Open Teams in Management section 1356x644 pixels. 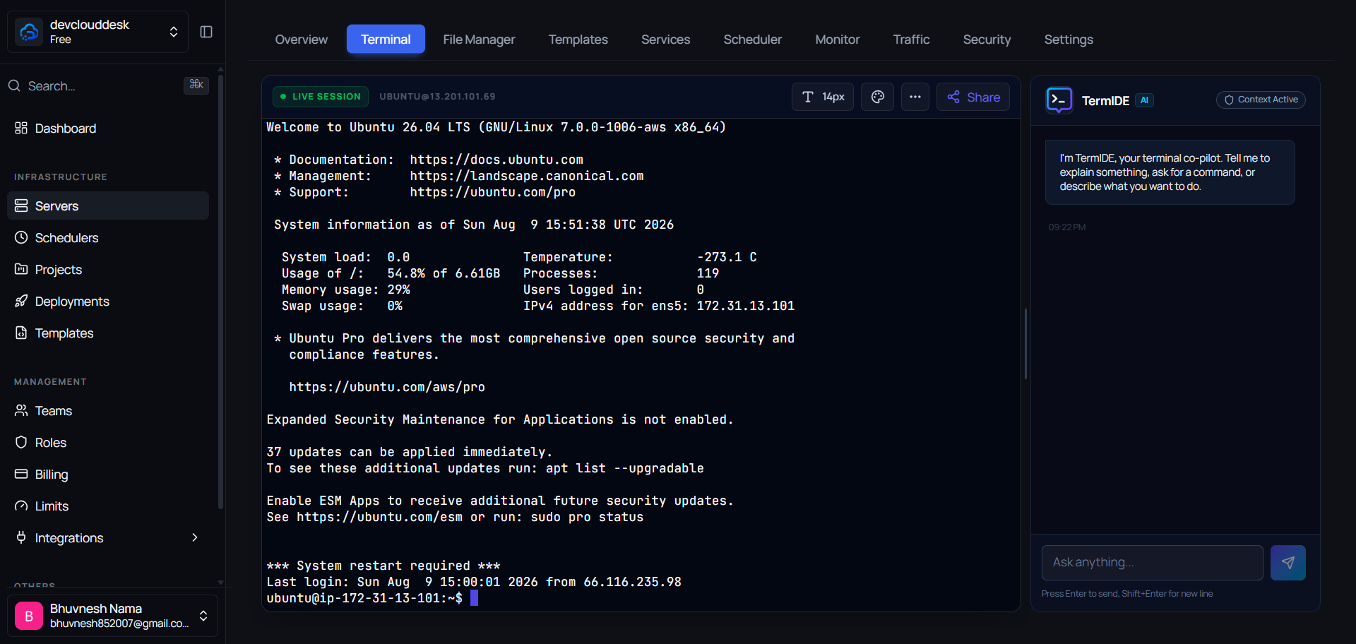pyautogui.click(x=108, y=410)
